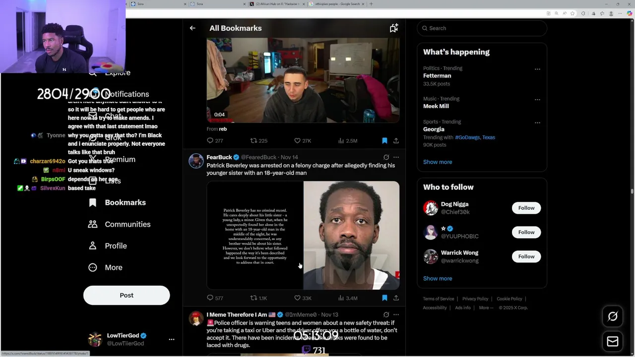Screen dimensions: 635x357
Task: Click LowTierGod profile avatar at bottom
Action: click(x=95, y=339)
